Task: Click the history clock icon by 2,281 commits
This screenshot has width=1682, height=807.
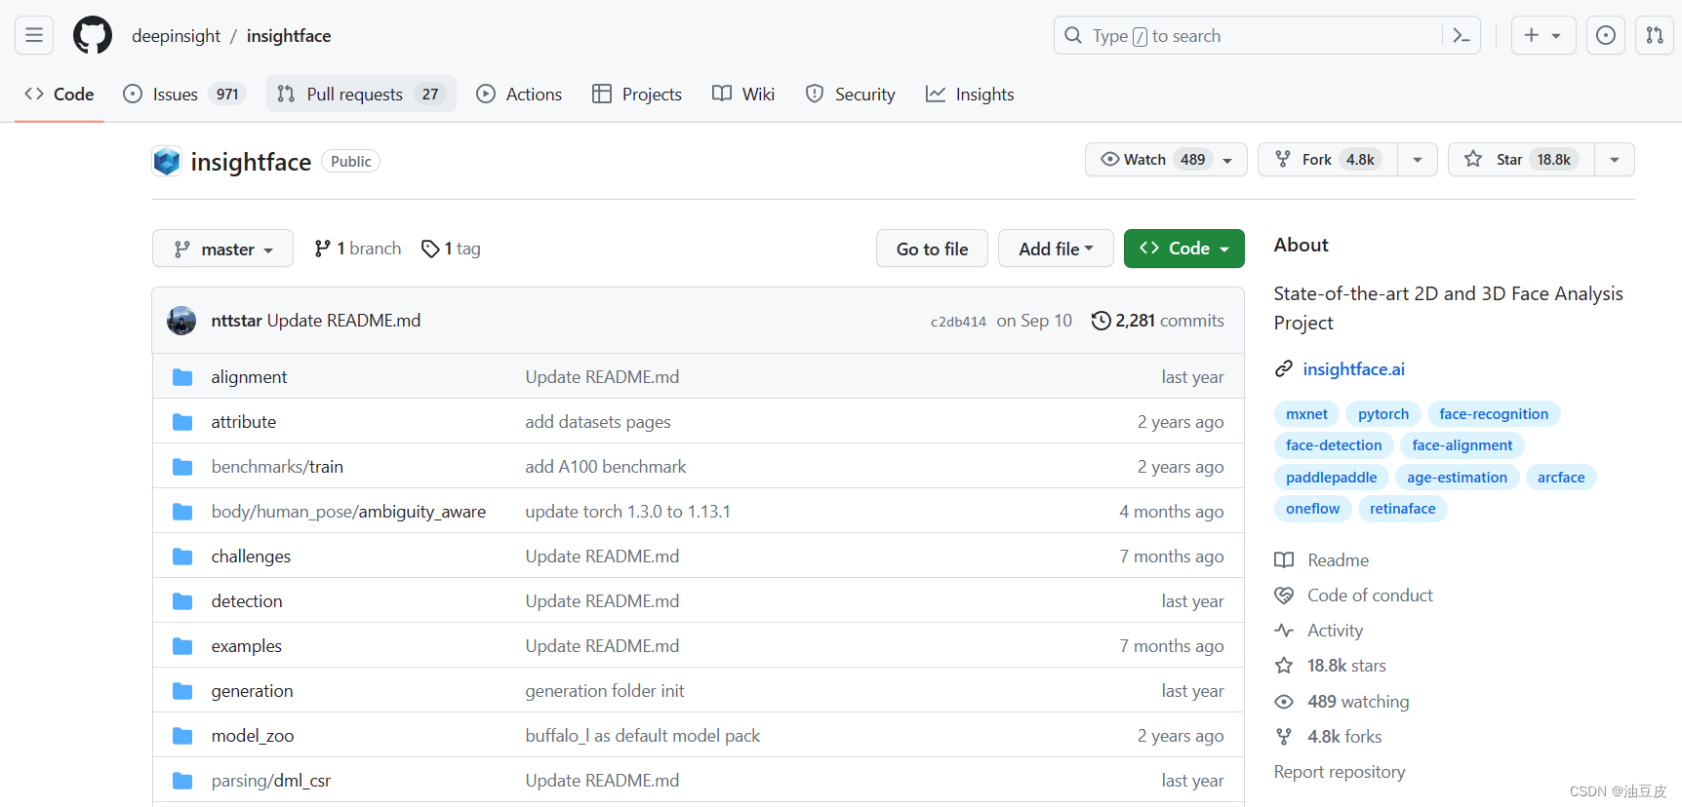Action: (1101, 321)
